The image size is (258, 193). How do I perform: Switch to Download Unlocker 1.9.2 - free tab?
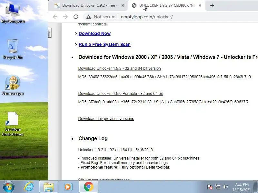pyautogui.click(x=88, y=5)
